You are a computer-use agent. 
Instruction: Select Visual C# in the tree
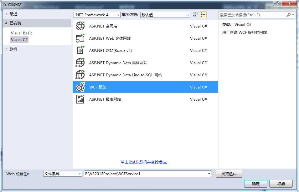pos(19,40)
